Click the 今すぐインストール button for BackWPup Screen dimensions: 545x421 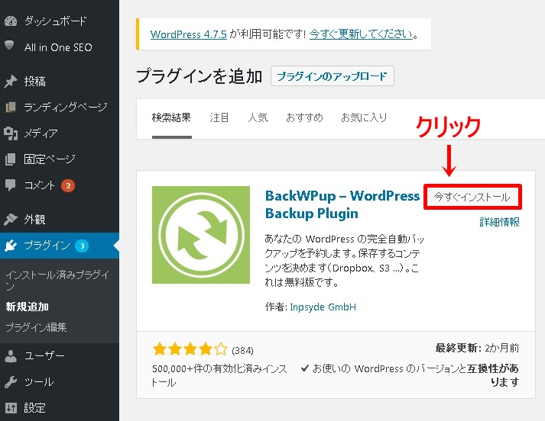[x=472, y=197]
